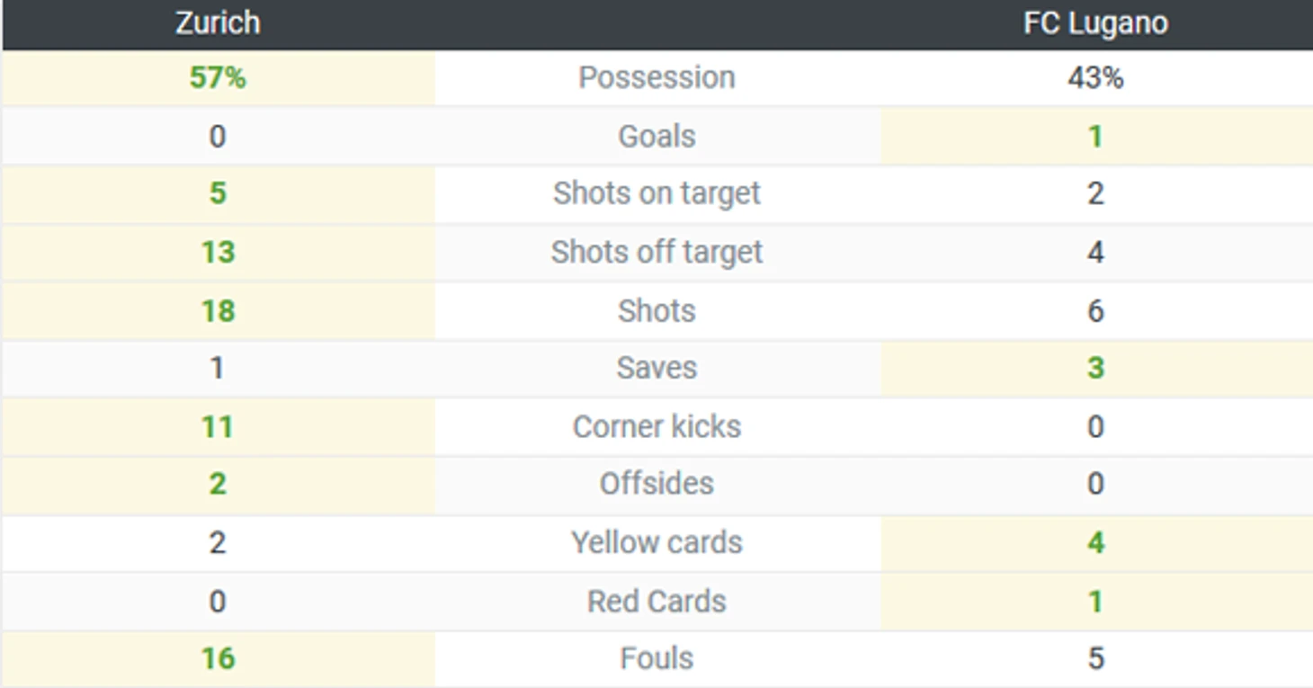Click the FC Lugano team header
The height and width of the screenshot is (688, 1313).
click(1095, 22)
